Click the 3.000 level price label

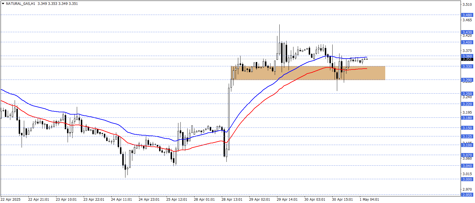click(x=467, y=179)
